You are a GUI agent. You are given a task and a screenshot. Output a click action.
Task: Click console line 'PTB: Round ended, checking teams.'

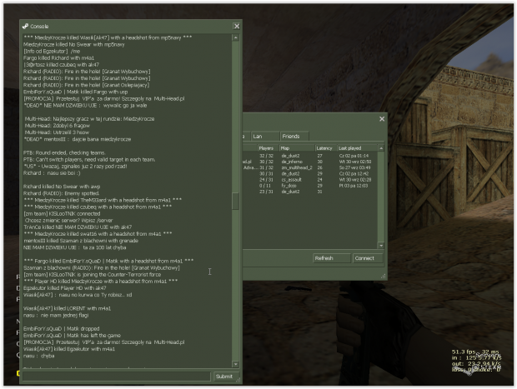64,152
